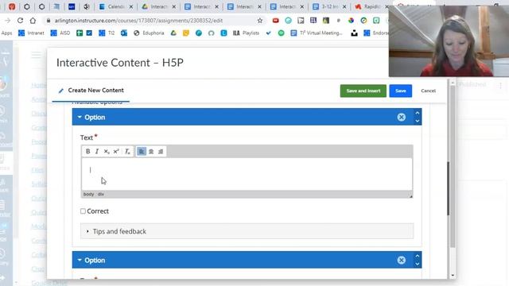This screenshot has height=286, width=509.
Task: Click the H5P dialog scroll-up arrow
Action: [453, 83]
